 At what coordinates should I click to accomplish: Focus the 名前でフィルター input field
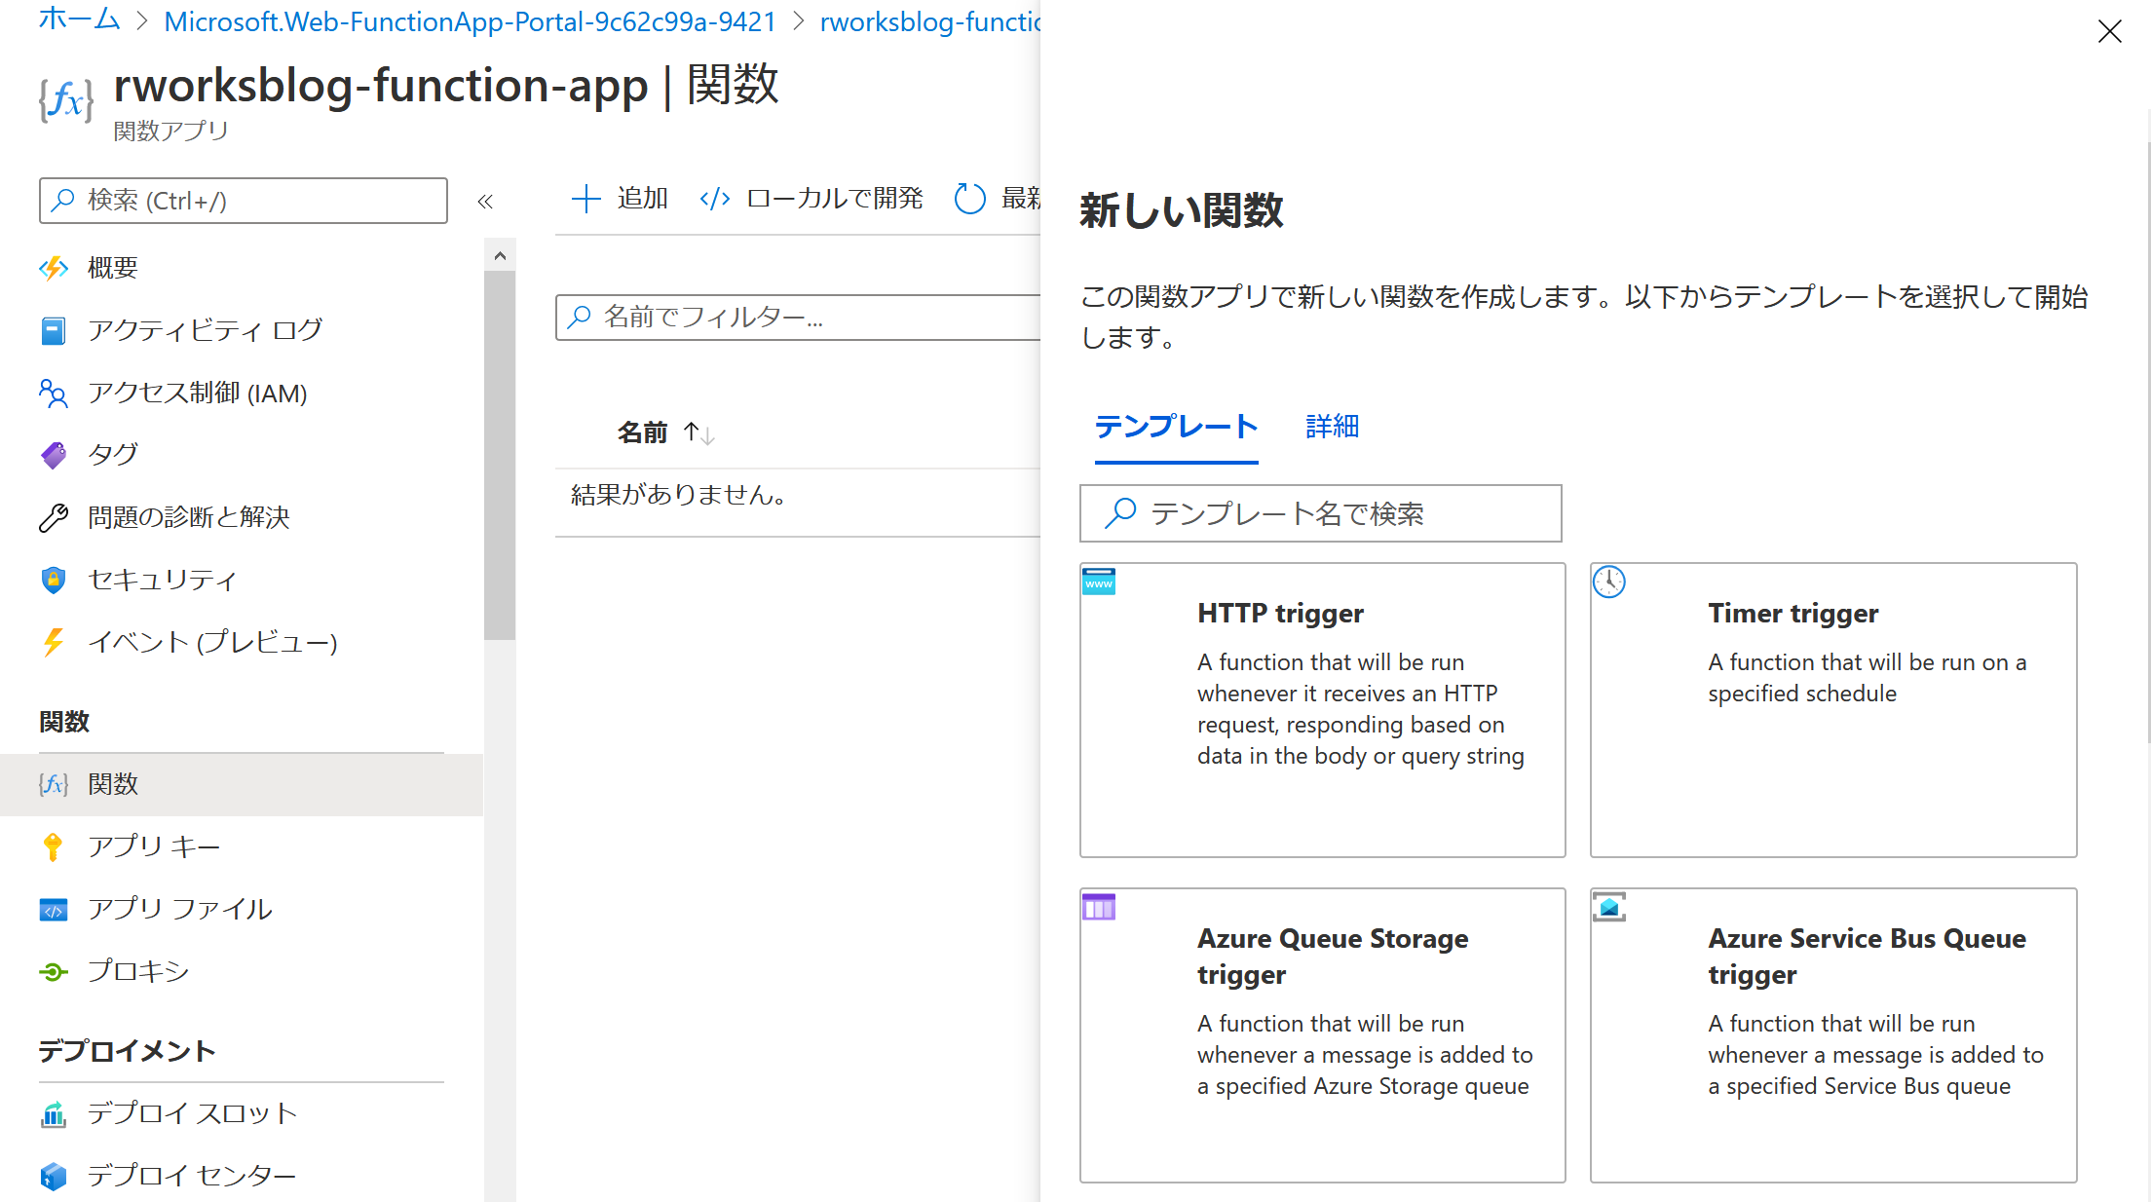(798, 318)
